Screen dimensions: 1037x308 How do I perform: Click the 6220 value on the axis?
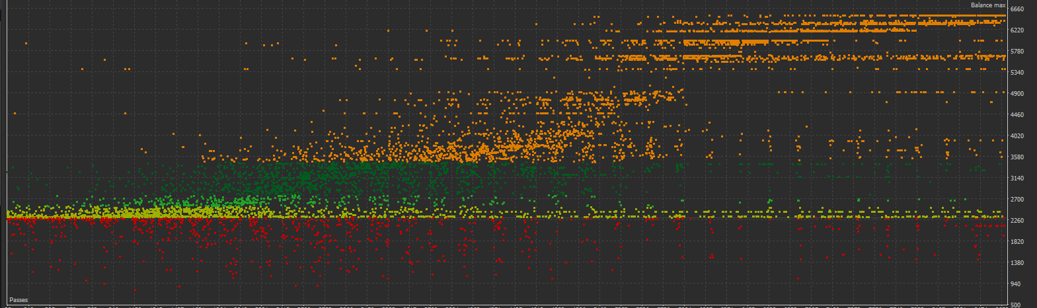[x=1017, y=30]
